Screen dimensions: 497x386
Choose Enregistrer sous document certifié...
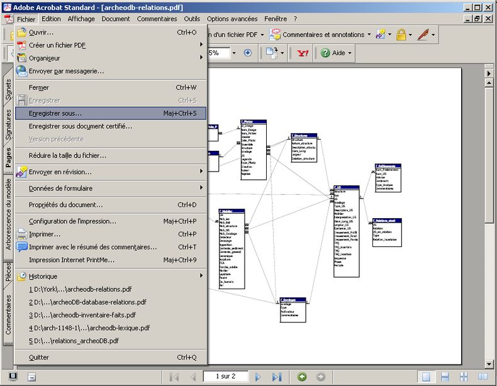pos(111,126)
